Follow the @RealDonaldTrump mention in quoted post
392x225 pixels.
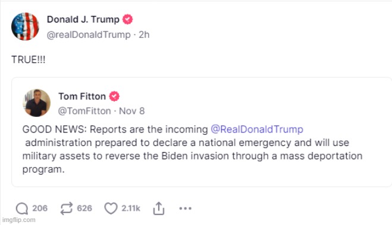tap(257, 129)
